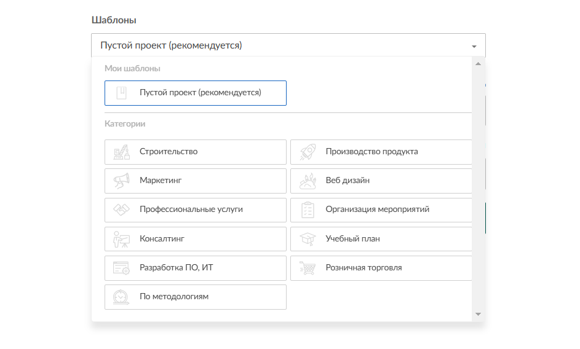
Task: Choose the Строительство category
Action: coord(196,152)
